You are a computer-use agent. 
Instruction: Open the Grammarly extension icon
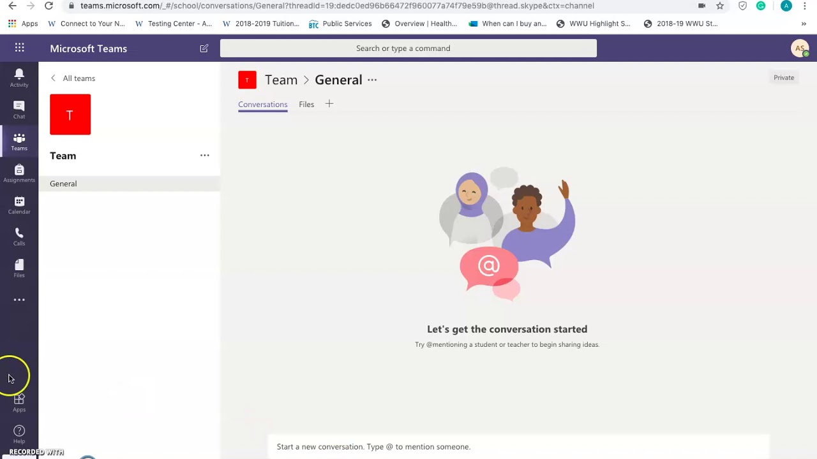tap(761, 6)
